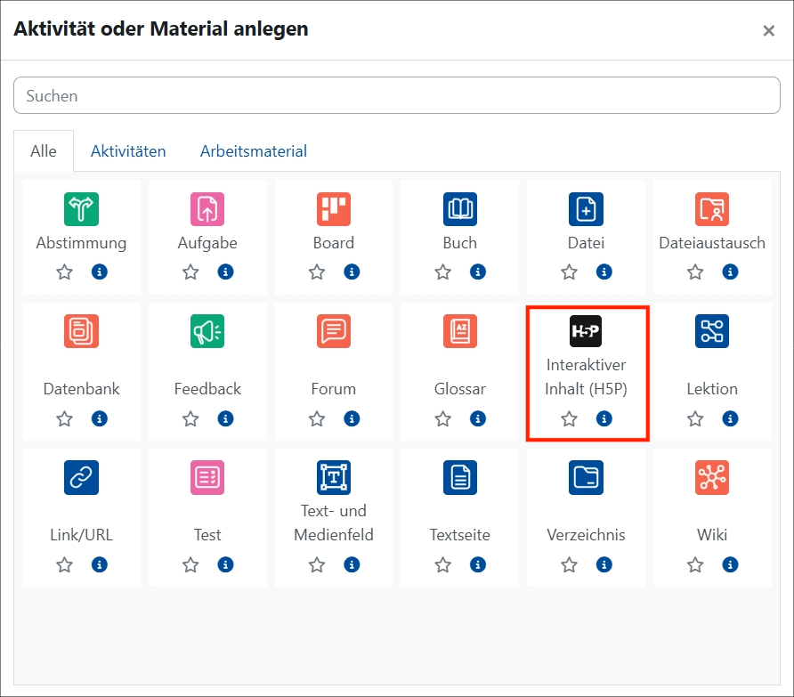Select the Test activity icon

click(x=207, y=477)
